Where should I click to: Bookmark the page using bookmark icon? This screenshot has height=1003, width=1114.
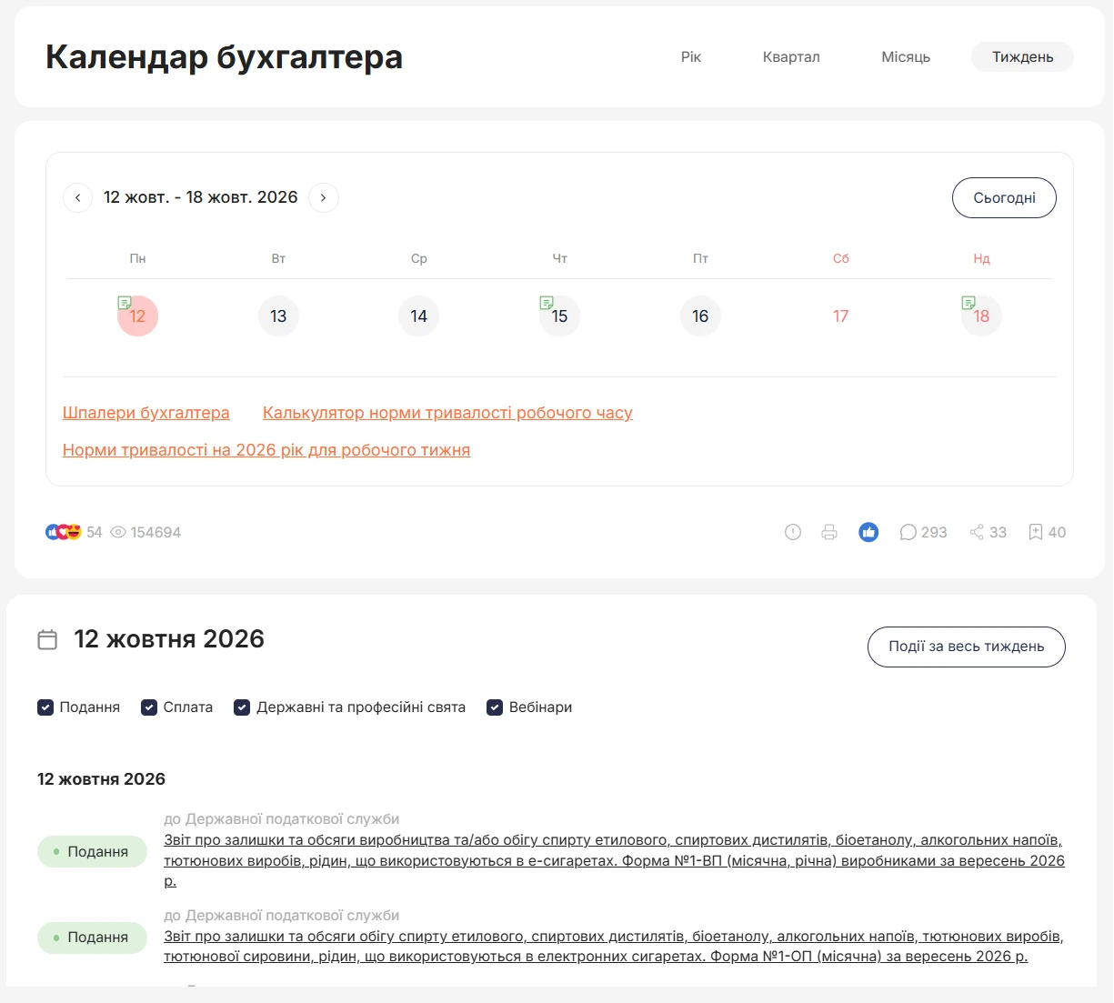1035,532
